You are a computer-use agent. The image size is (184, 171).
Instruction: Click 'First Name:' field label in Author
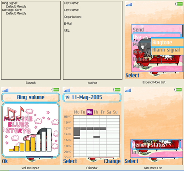[71, 3]
